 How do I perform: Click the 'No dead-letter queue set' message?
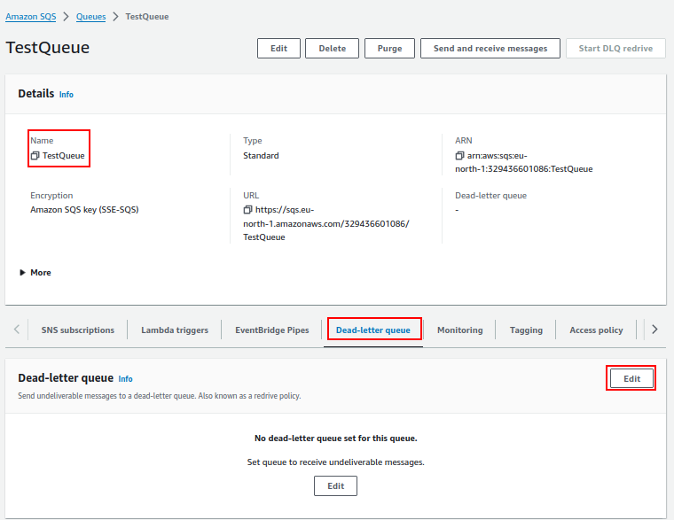pyautogui.click(x=336, y=438)
